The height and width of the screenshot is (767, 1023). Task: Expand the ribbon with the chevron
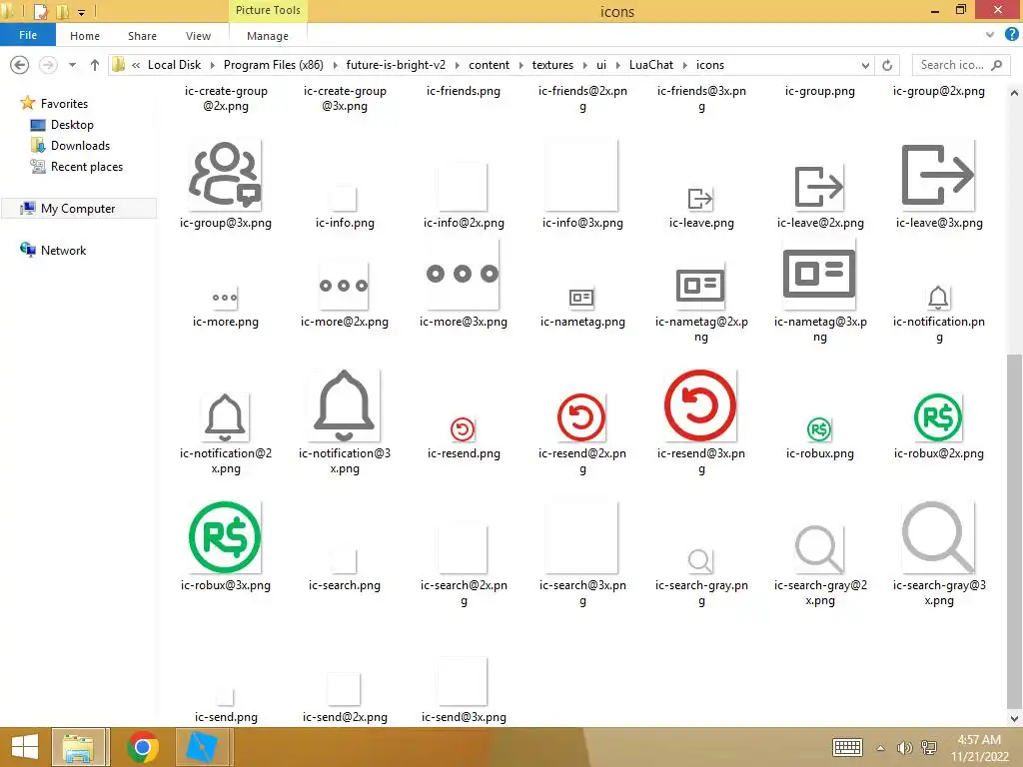tap(990, 35)
